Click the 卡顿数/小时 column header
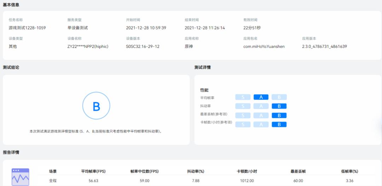 pyautogui.click(x=247, y=171)
